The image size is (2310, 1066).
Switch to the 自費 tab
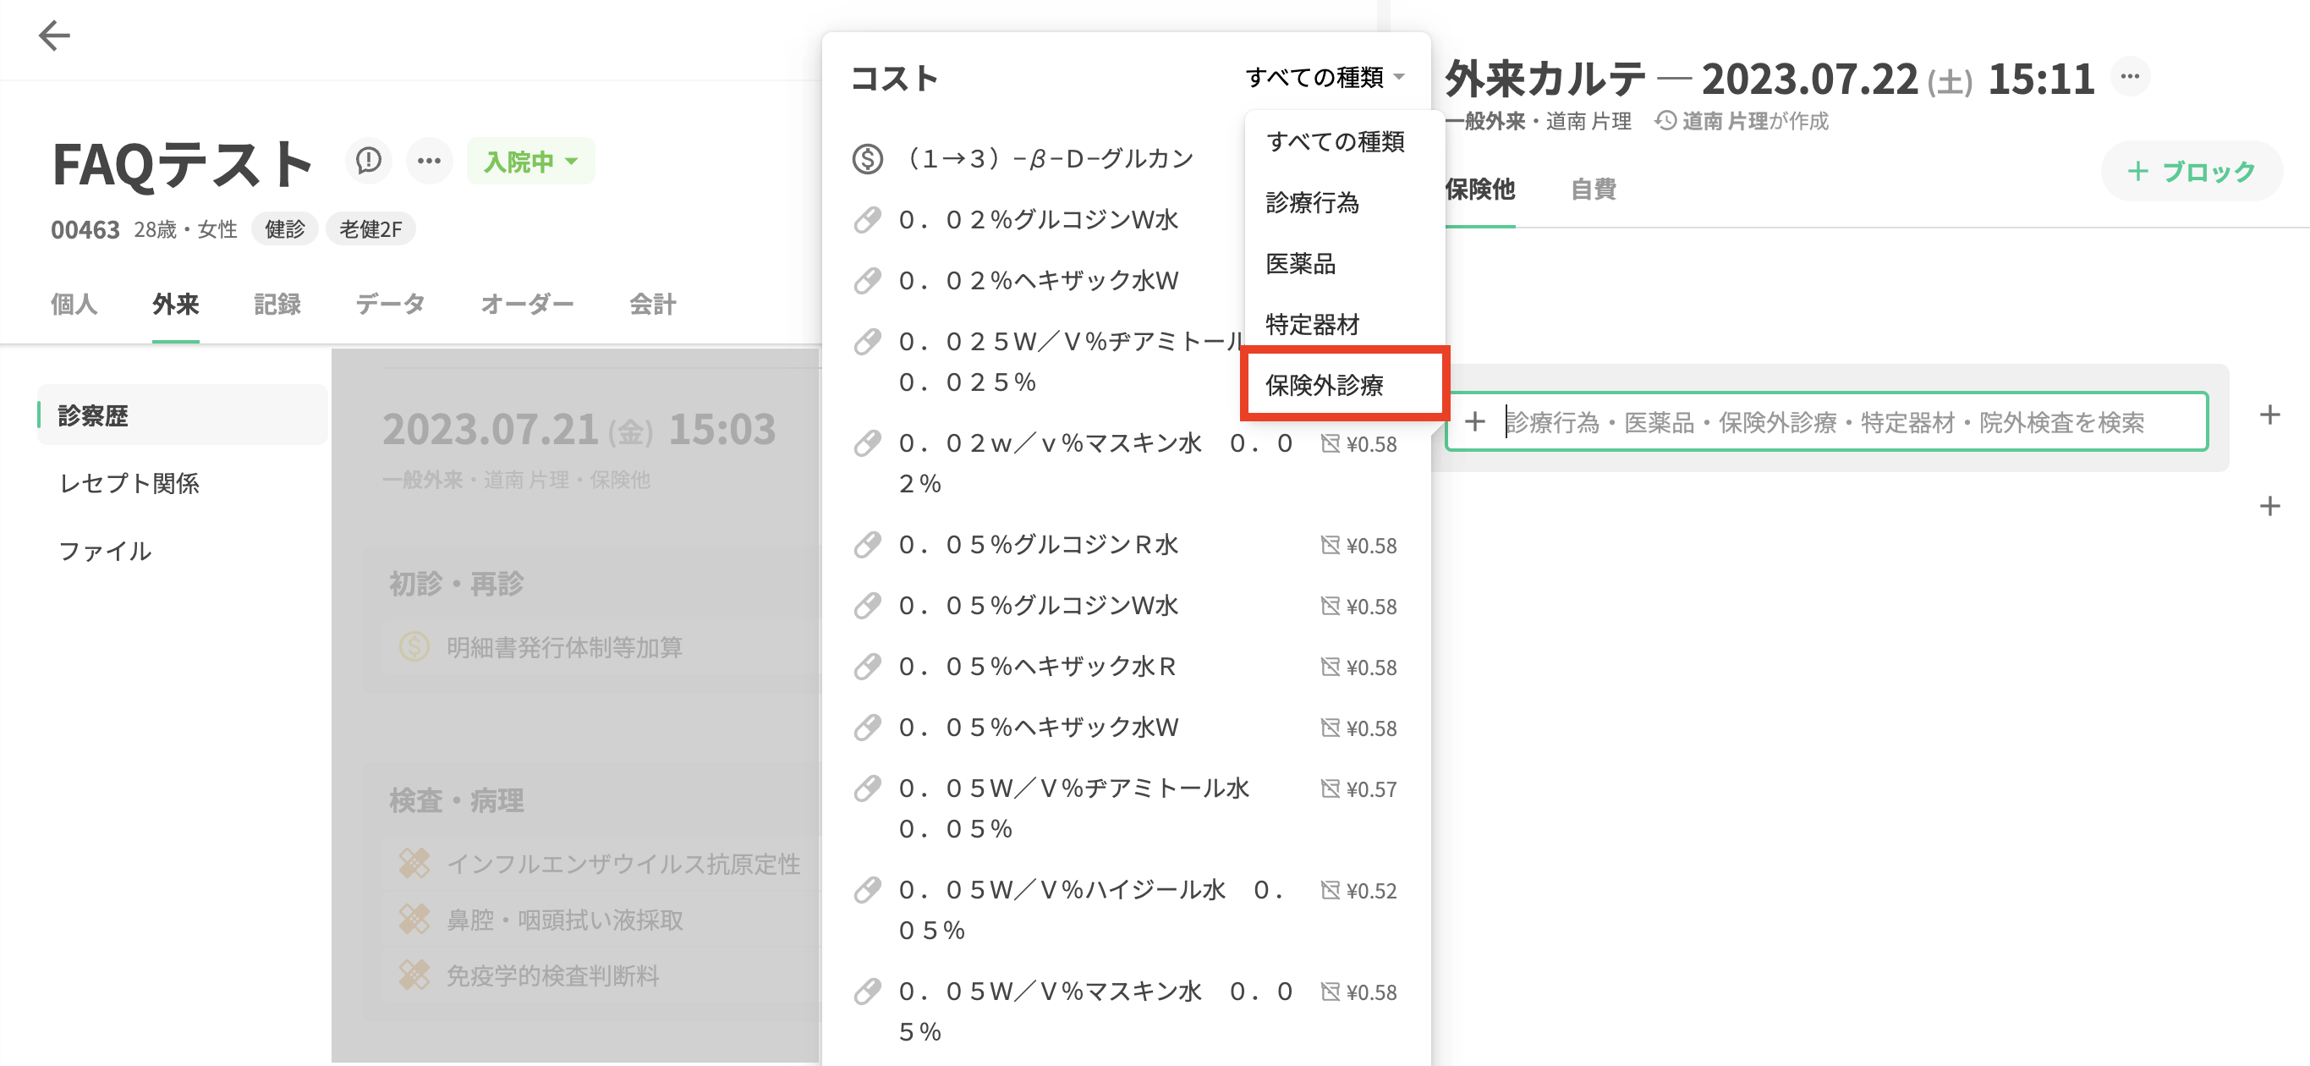(x=1594, y=190)
